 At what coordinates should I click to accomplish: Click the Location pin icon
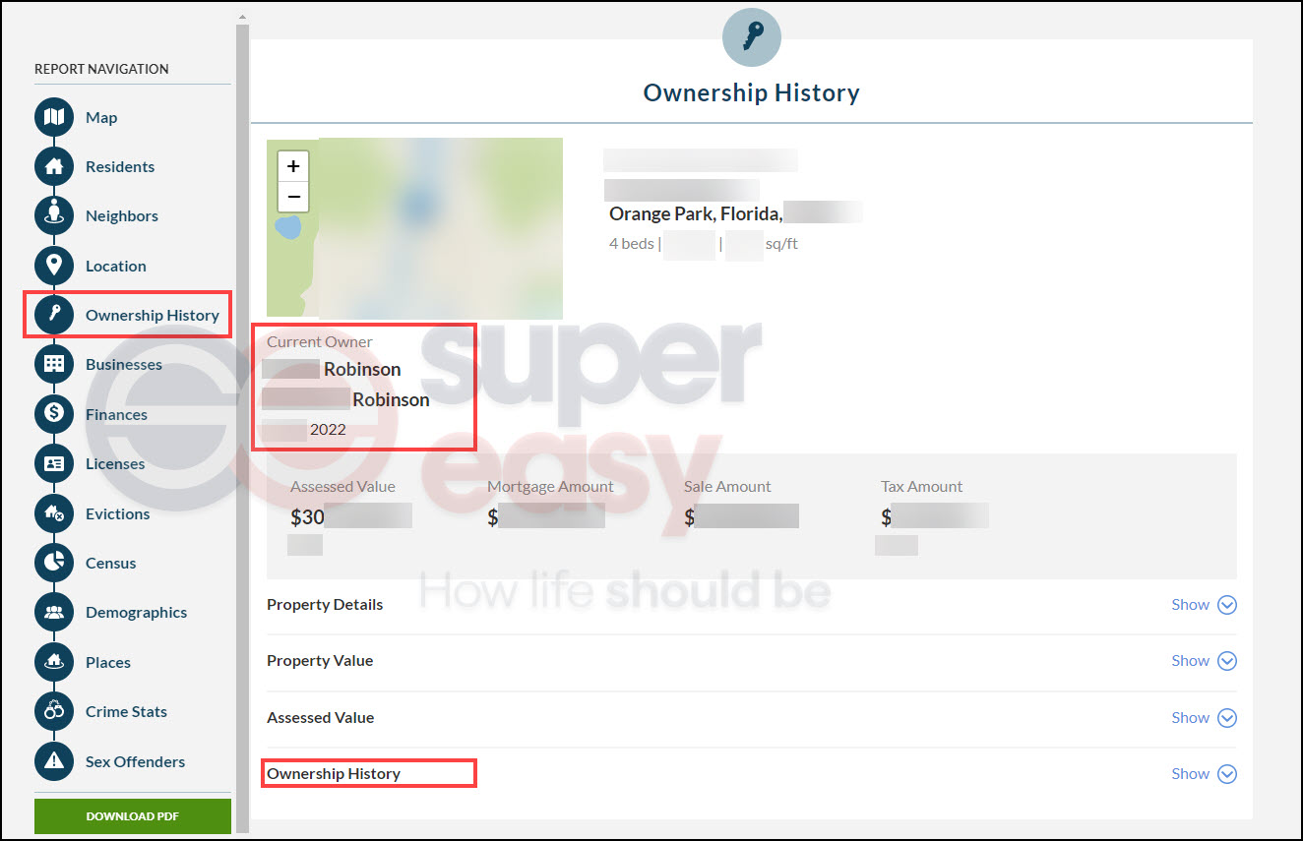point(54,266)
